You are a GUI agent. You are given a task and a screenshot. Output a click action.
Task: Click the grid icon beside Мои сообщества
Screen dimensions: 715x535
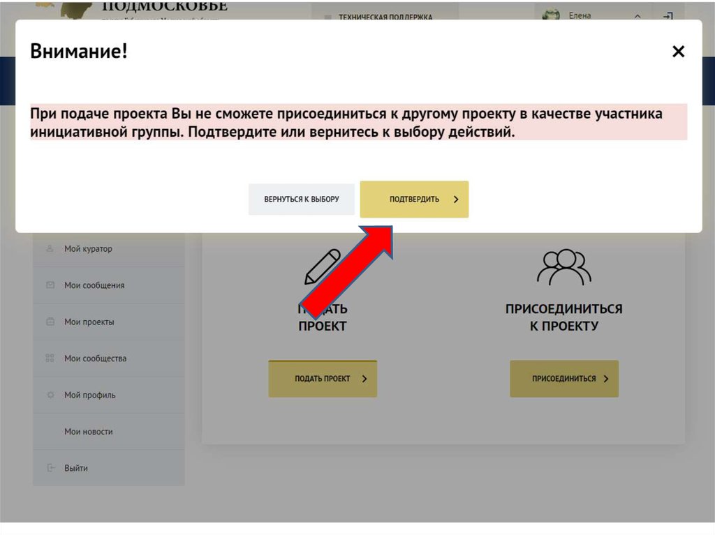pyautogui.click(x=50, y=359)
